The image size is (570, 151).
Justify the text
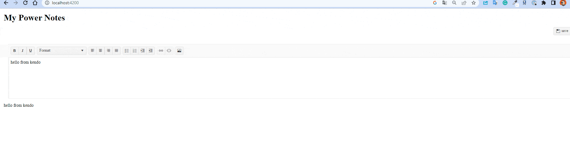coord(116,51)
